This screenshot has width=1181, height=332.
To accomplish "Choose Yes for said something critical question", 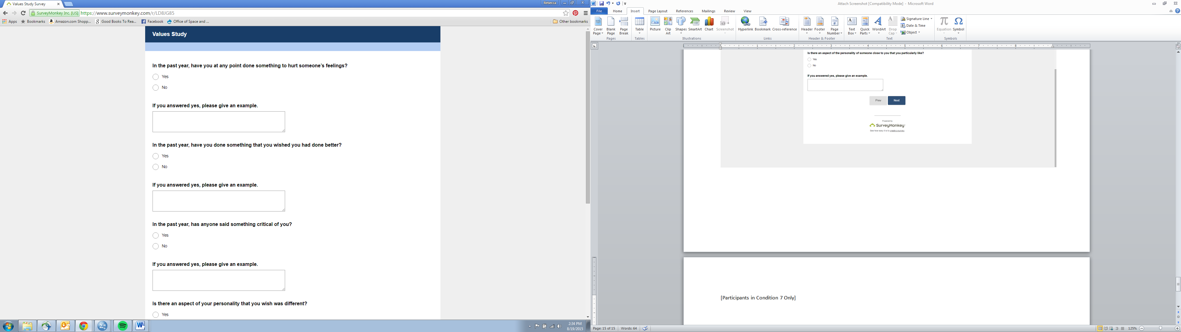I will (x=156, y=236).
